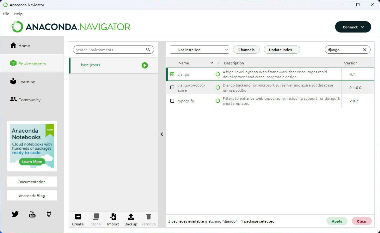Sort packages using the Name column arrow
The width and height of the screenshot is (380, 233).
212,63
